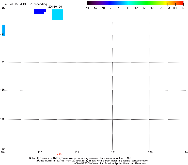The image size is (188, 165).
Task: Click the color bar label "-13"
Action: tap(94, 8)
